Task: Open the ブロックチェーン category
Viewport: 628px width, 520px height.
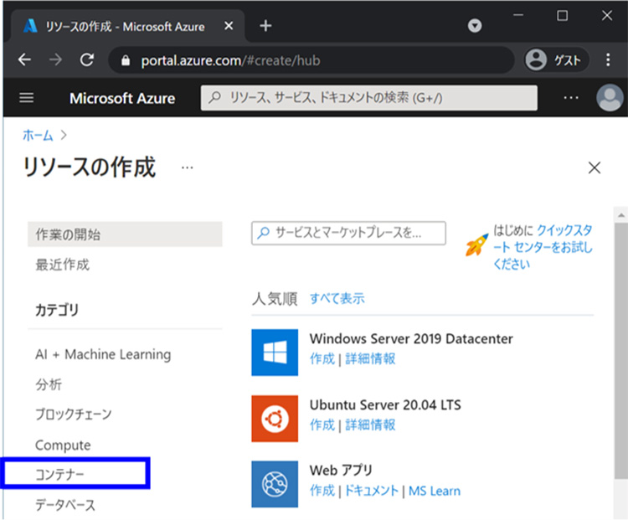Action: click(x=74, y=414)
